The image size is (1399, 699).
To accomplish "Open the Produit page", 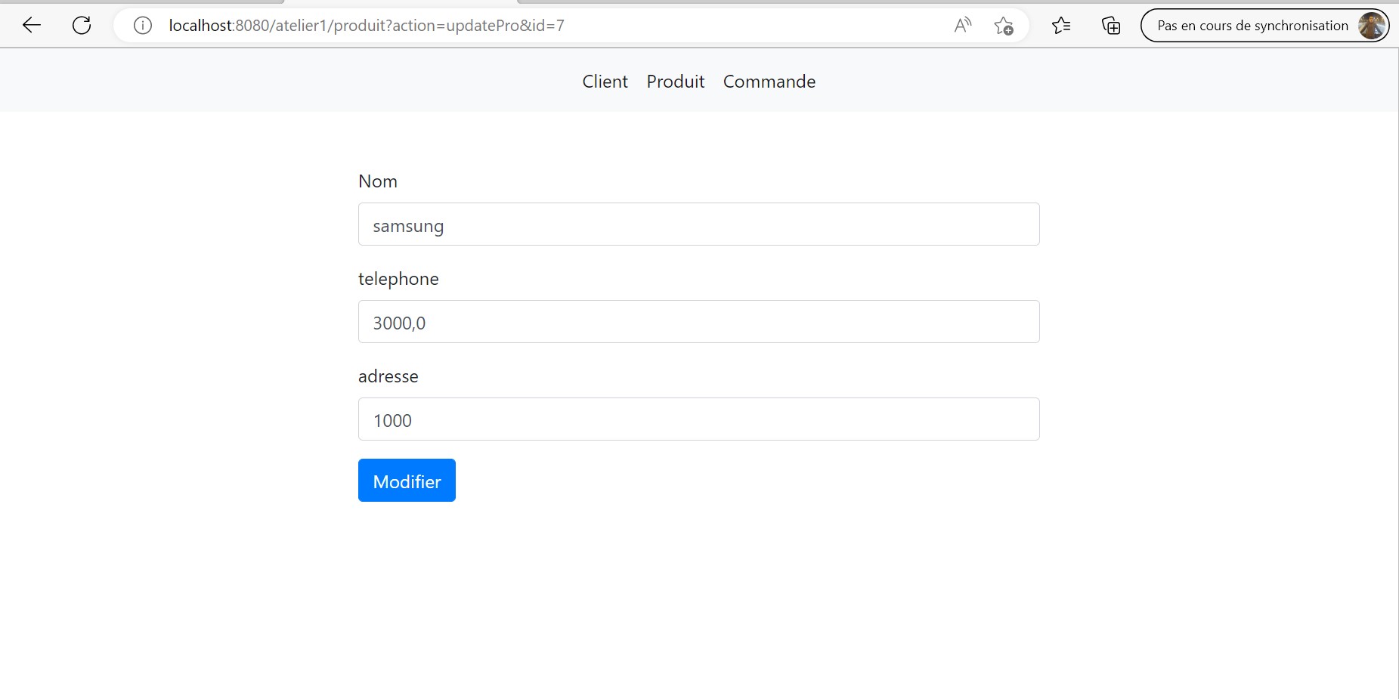I will tap(675, 82).
